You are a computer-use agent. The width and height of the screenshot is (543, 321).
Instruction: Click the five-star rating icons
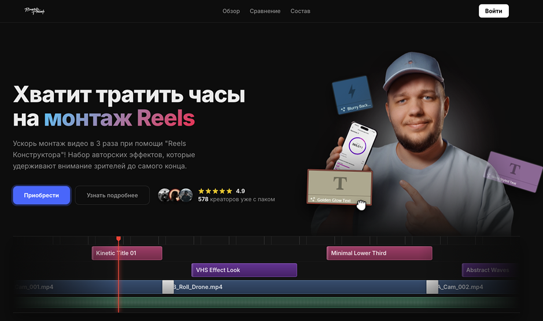pyautogui.click(x=215, y=191)
